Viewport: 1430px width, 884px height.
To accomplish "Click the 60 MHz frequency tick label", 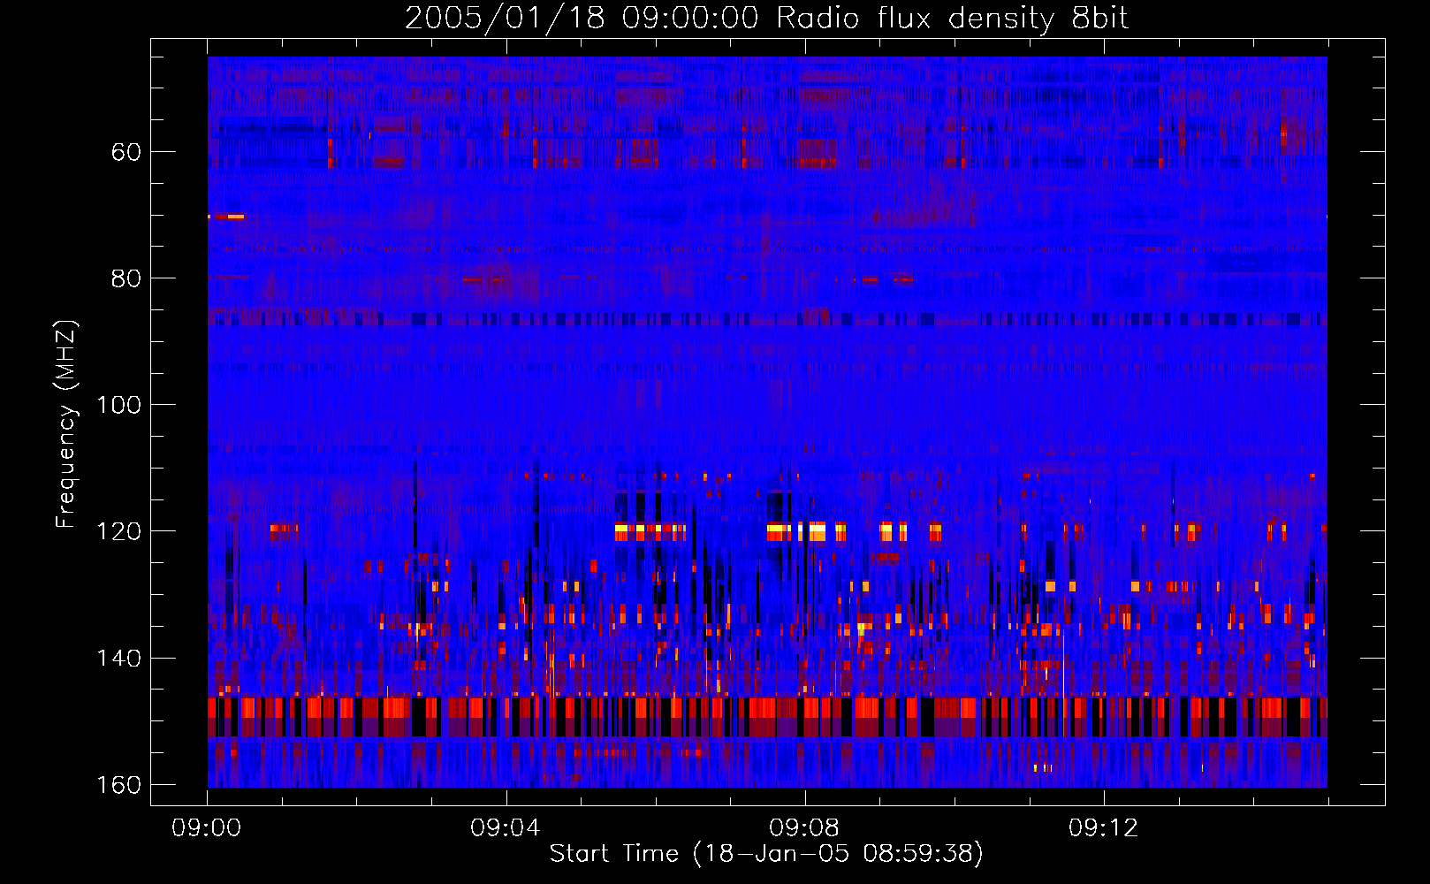I will tap(126, 152).
